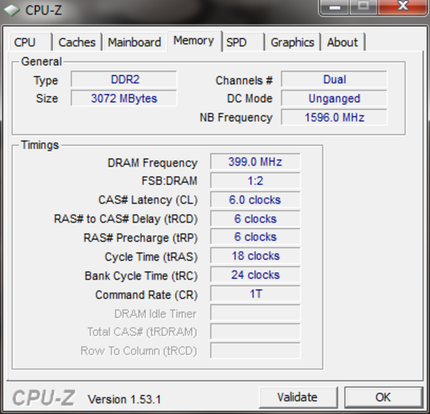Click the Validate button
Image resolution: width=430 pixels, height=414 pixels.
click(x=298, y=397)
